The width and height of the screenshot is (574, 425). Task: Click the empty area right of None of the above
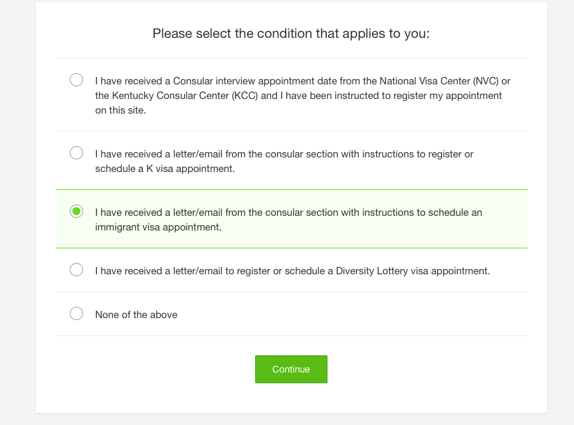coord(351,314)
